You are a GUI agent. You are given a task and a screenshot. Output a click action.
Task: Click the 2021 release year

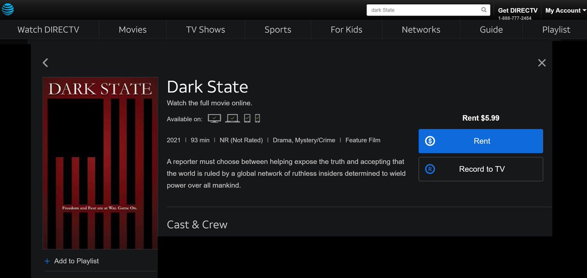174,140
